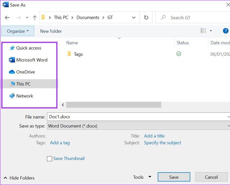
Task: Click Specify the subject
Action: [x=162, y=142]
